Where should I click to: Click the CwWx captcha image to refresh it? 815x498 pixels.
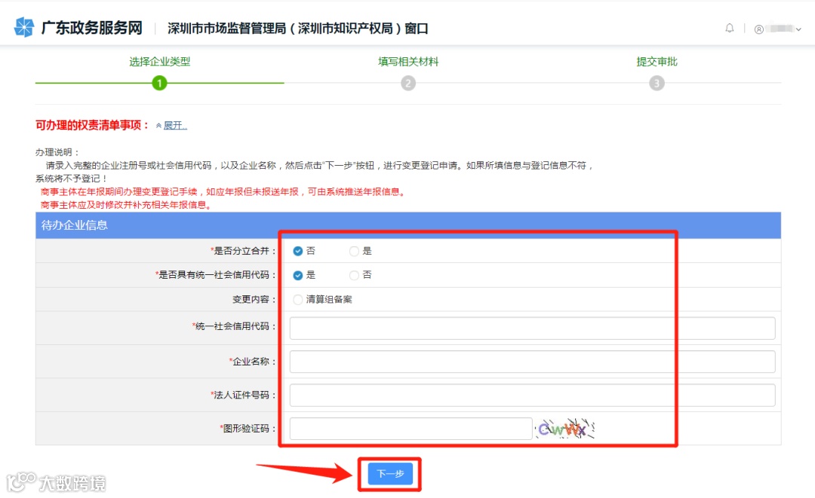click(564, 428)
